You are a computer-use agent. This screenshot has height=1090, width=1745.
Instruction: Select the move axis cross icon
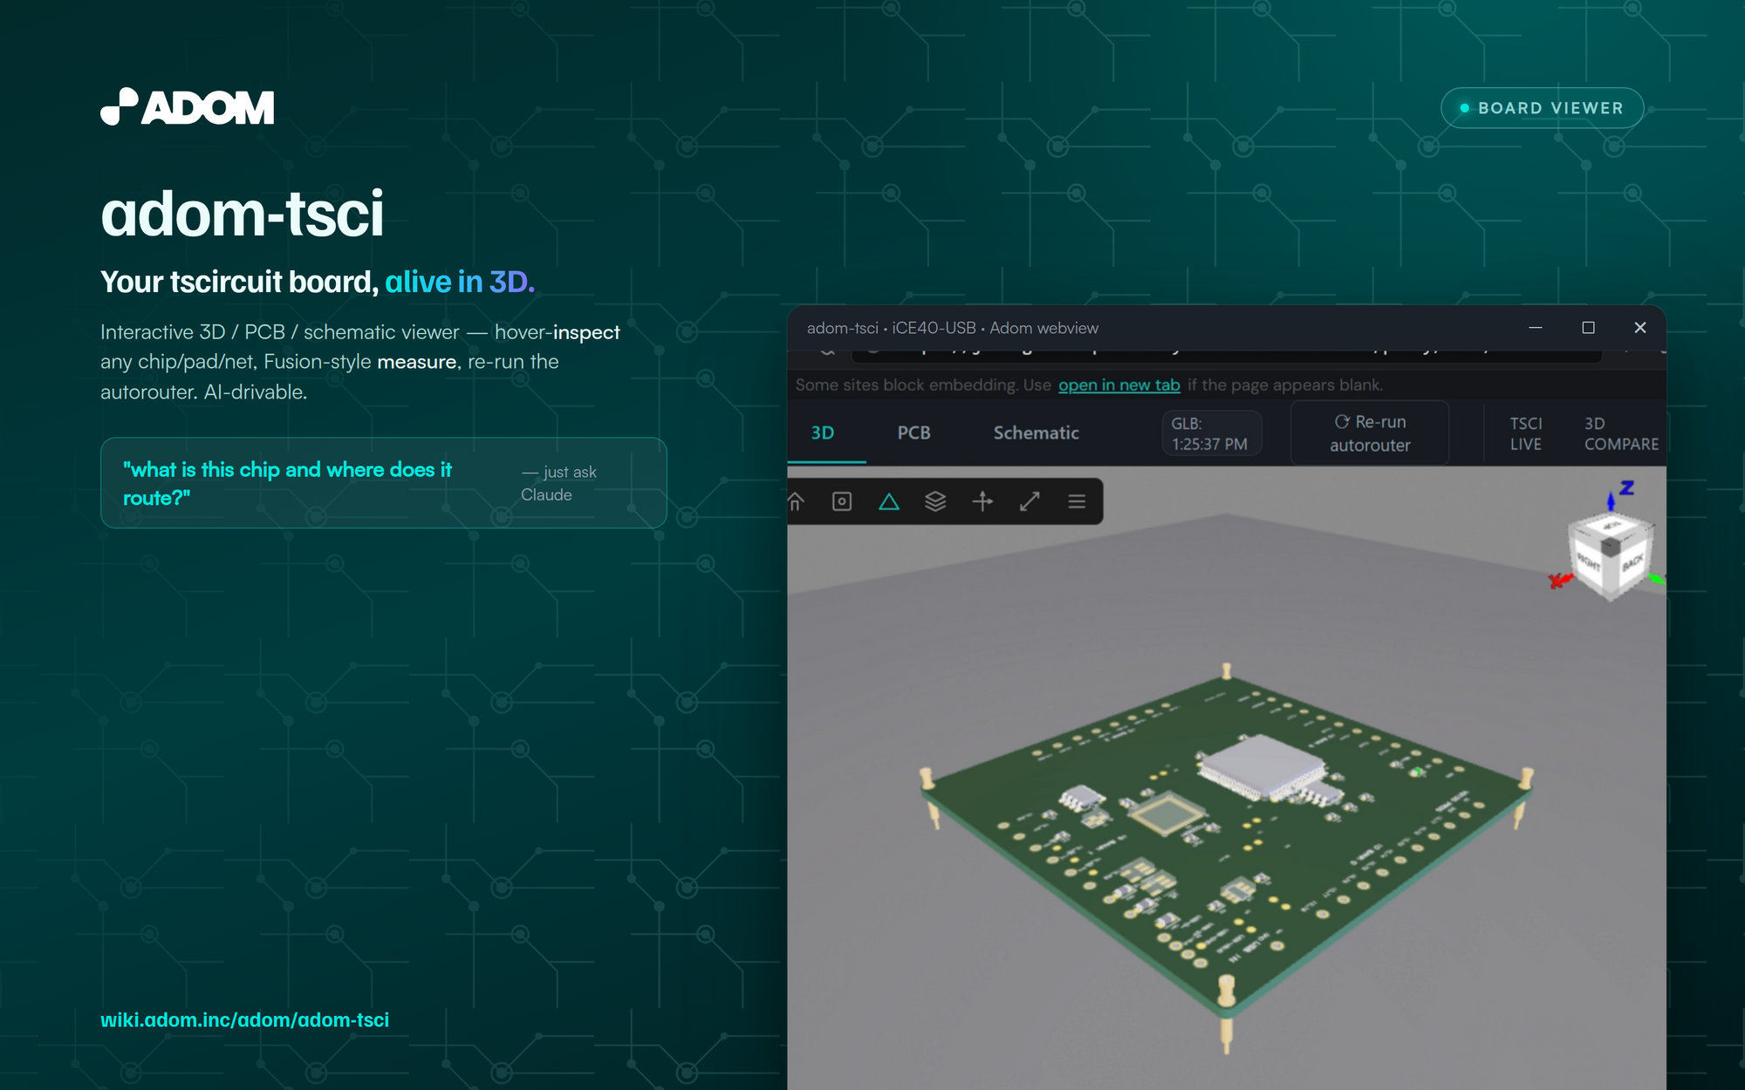click(982, 501)
